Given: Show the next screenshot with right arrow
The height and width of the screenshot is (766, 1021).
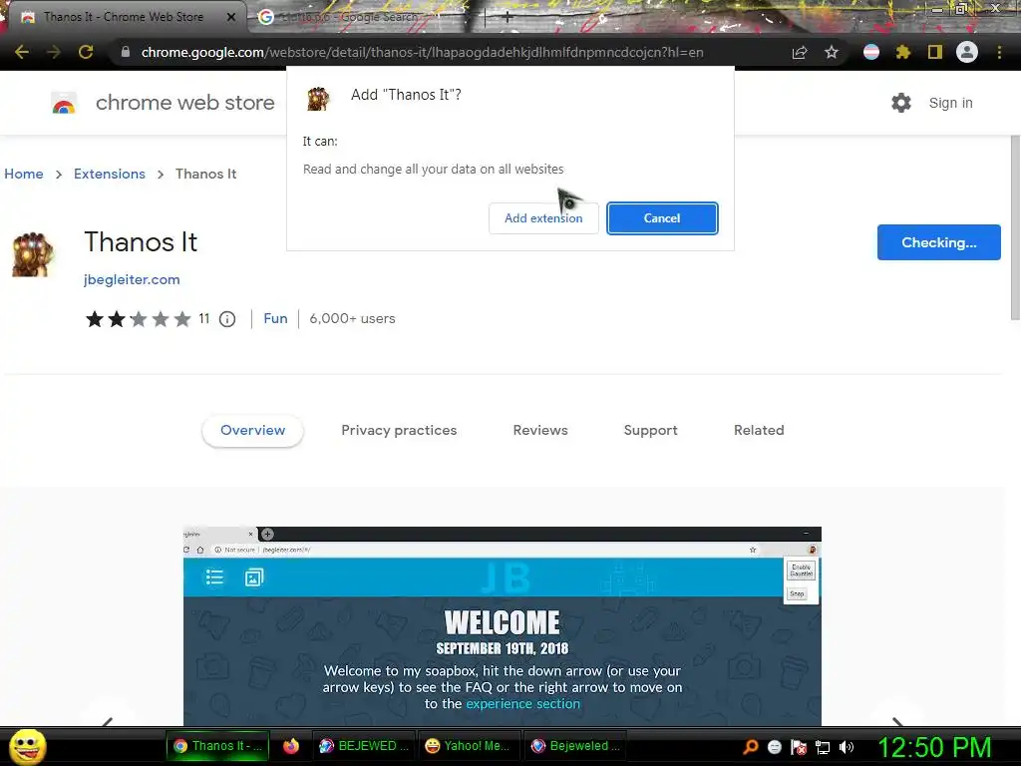Looking at the screenshot, I should [x=897, y=720].
